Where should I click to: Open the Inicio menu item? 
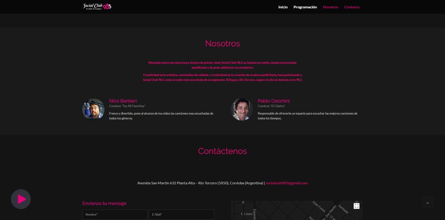tap(283, 7)
